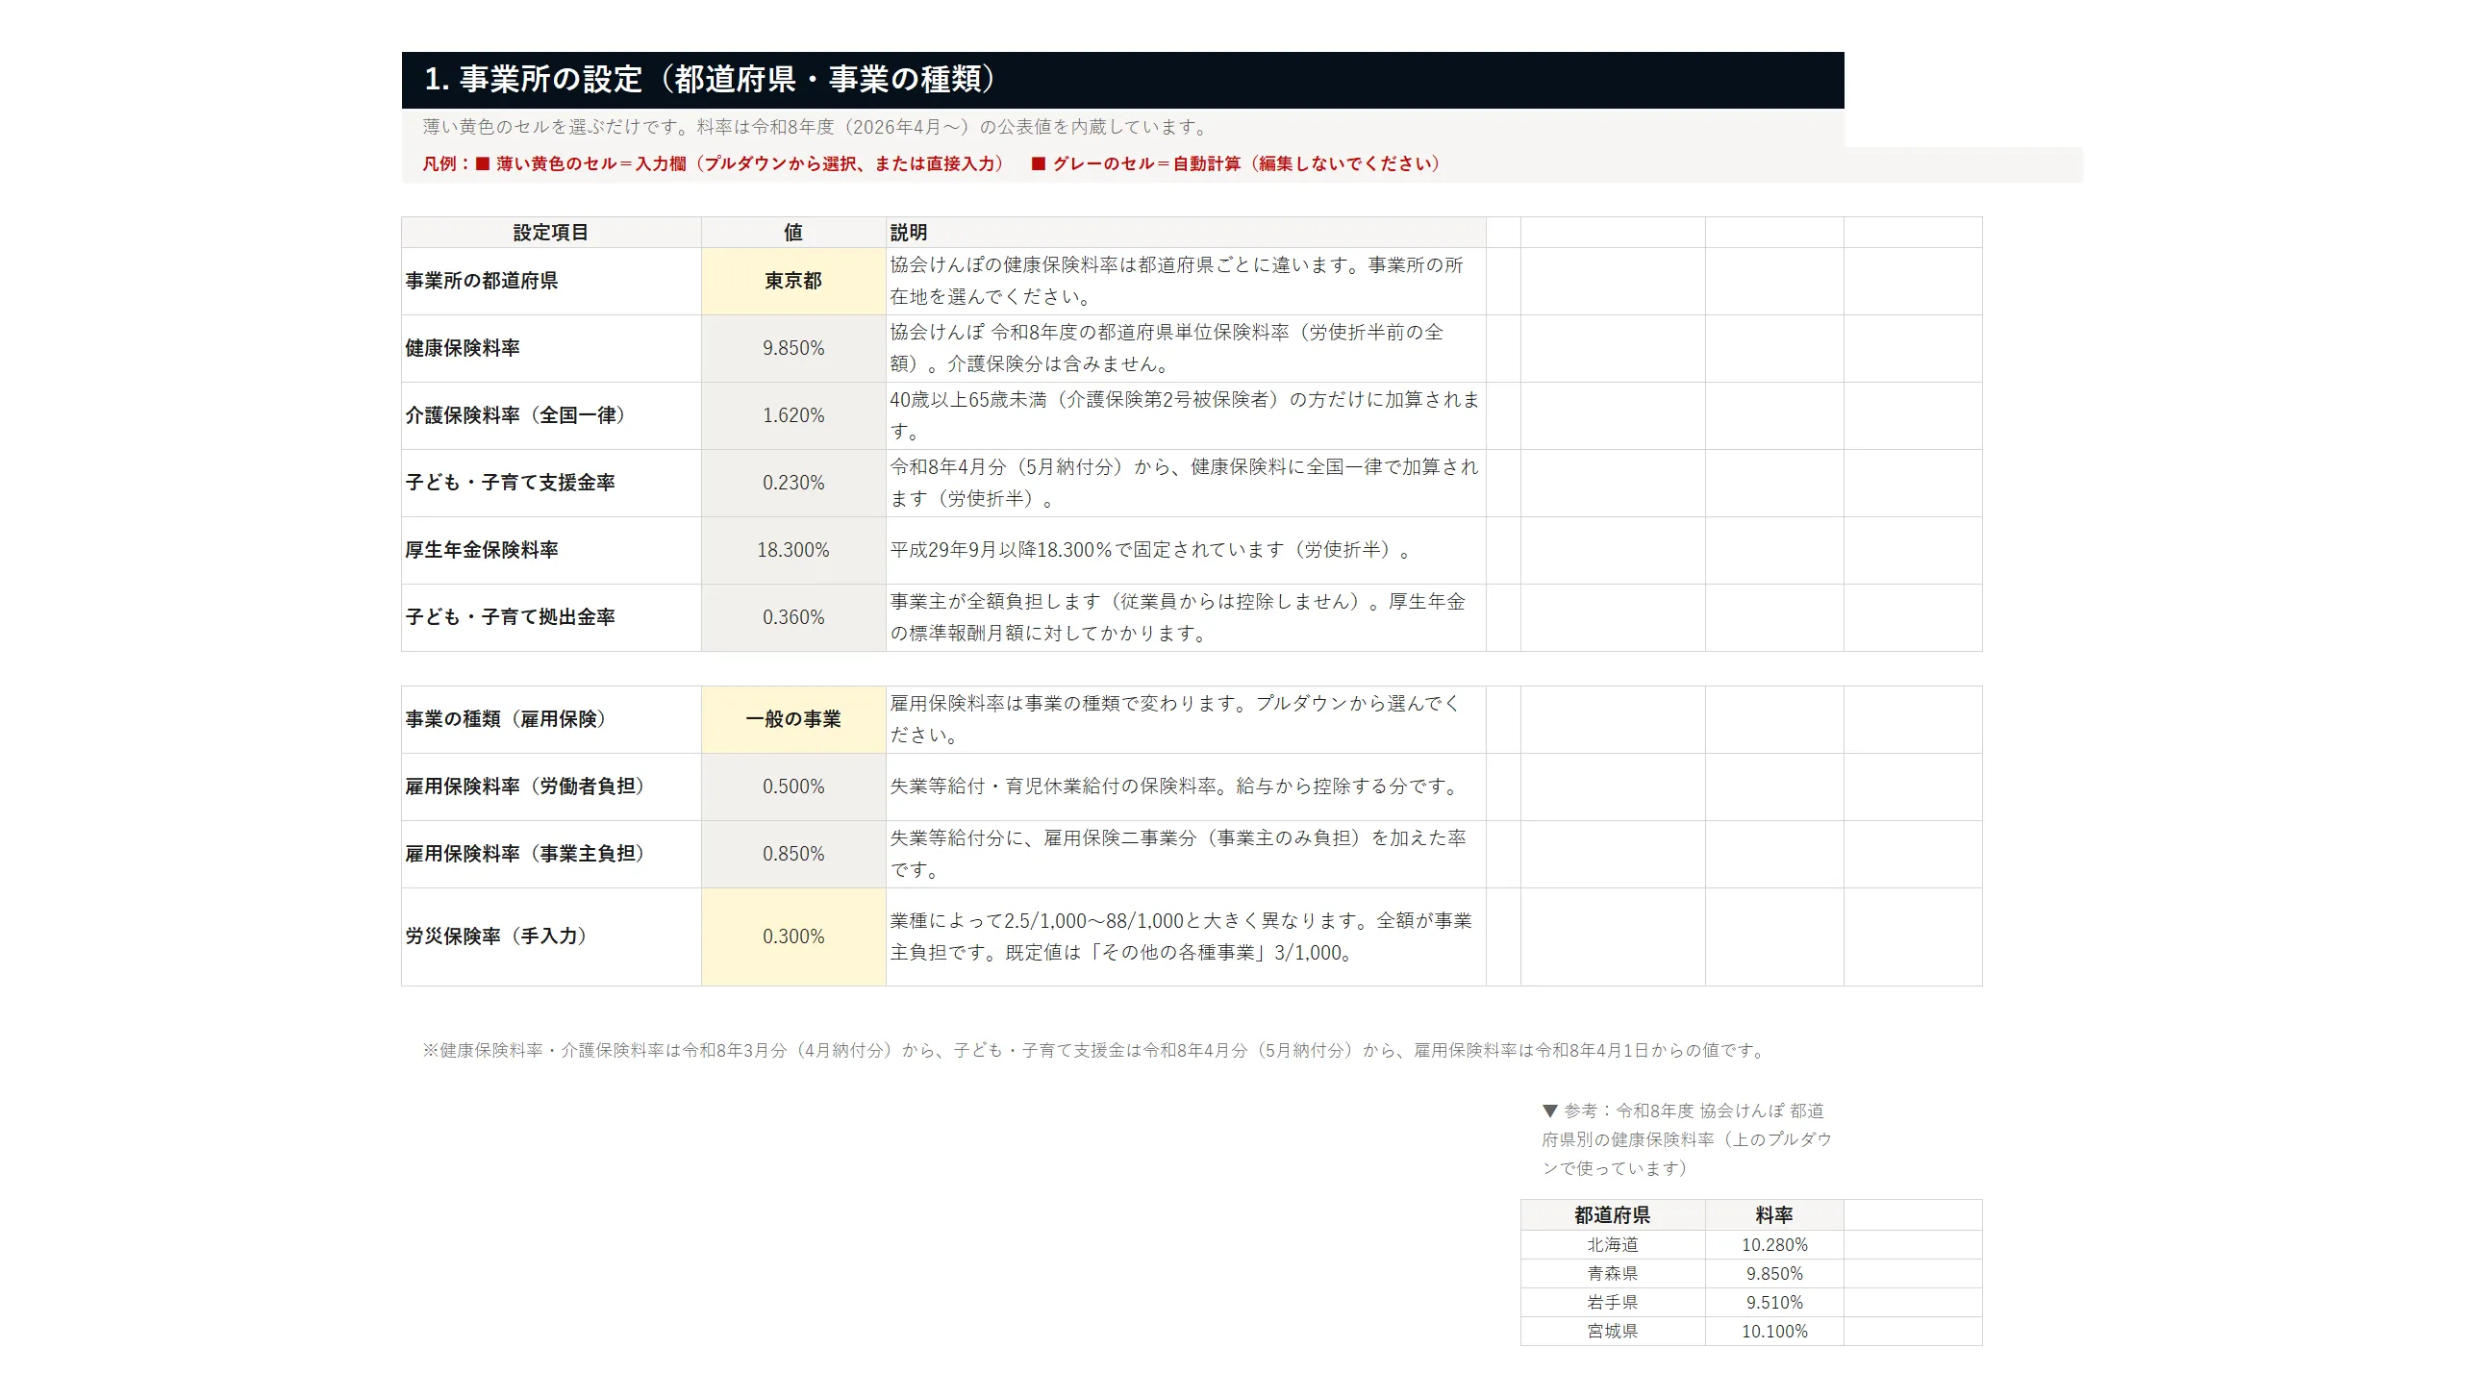Select the 0.500% 雇用保険料率 労働者負担 cell

(x=793, y=786)
